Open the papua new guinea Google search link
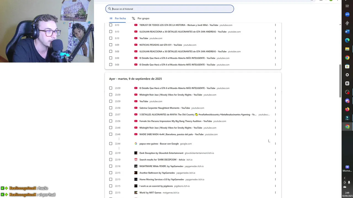Image resolution: width=353 pixels, height=198 pixels. [x=159, y=144]
